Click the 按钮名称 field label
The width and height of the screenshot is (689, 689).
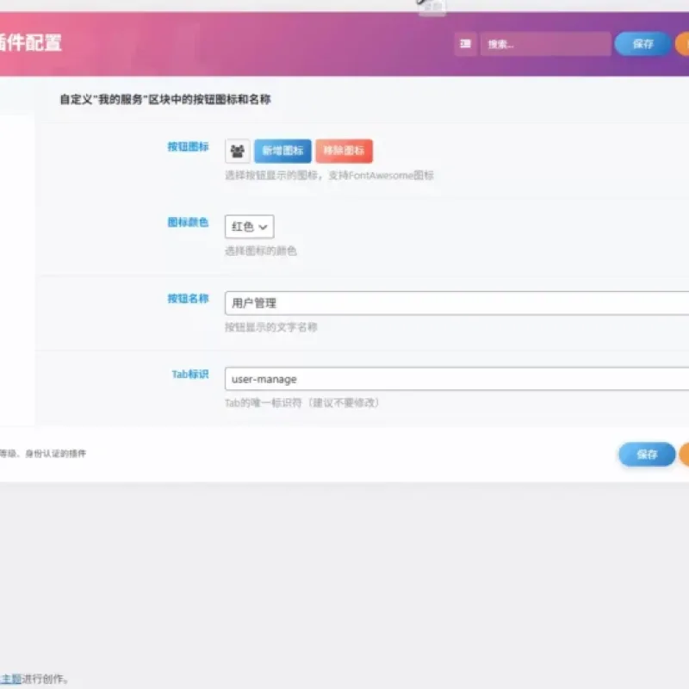click(188, 299)
